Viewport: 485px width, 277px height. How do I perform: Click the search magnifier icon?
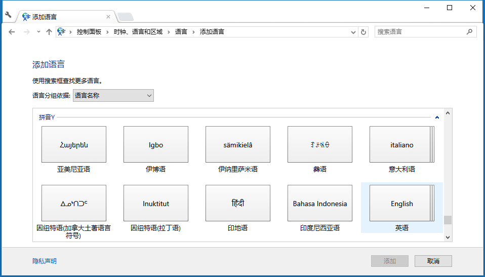point(469,31)
